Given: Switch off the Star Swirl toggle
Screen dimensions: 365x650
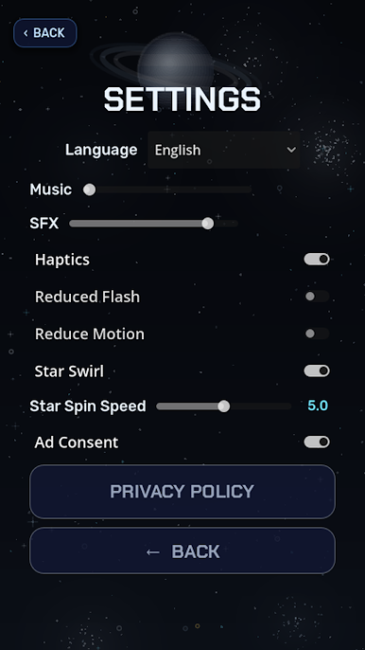Looking at the screenshot, I should click(x=317, y=370).
